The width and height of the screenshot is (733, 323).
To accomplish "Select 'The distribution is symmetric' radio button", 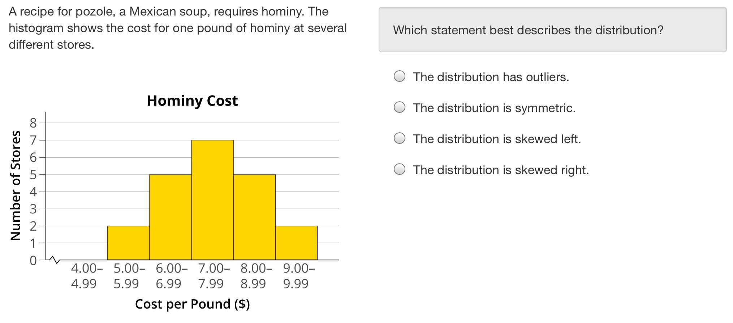I will tap(399, 107).
